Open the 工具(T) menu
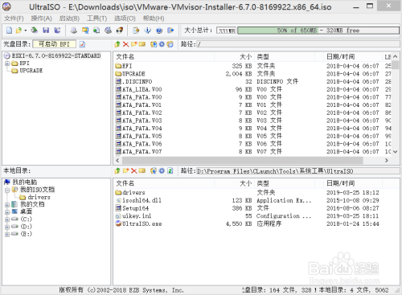The height and width of the screenshot is (295, 402). [x=96, y=18]
